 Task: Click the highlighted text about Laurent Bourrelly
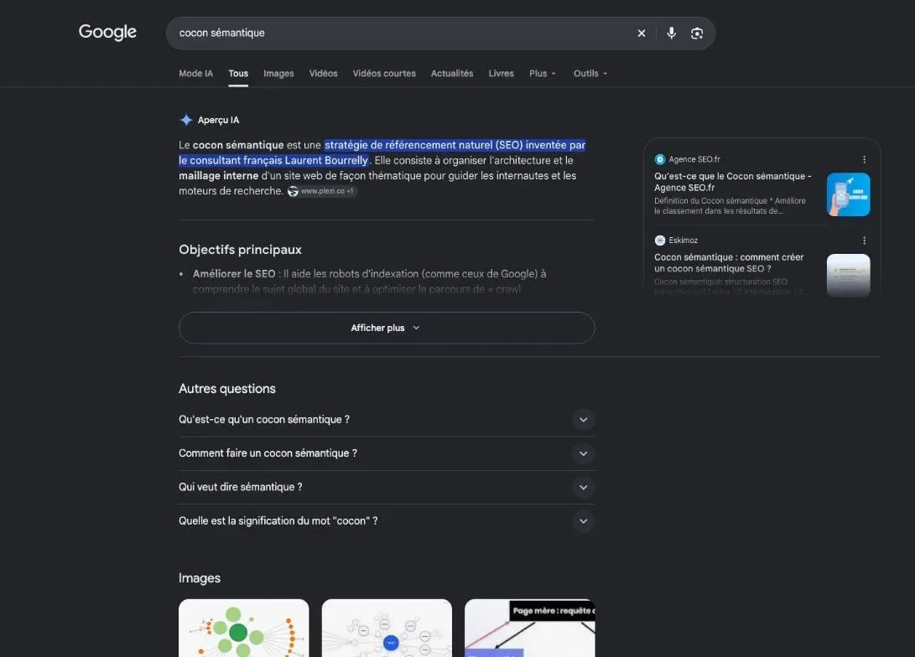(382, 153)
